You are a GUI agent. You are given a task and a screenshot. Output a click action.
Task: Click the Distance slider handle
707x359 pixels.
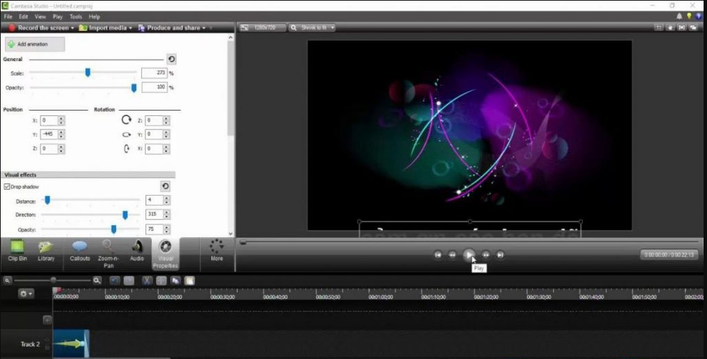coord(47,200)
